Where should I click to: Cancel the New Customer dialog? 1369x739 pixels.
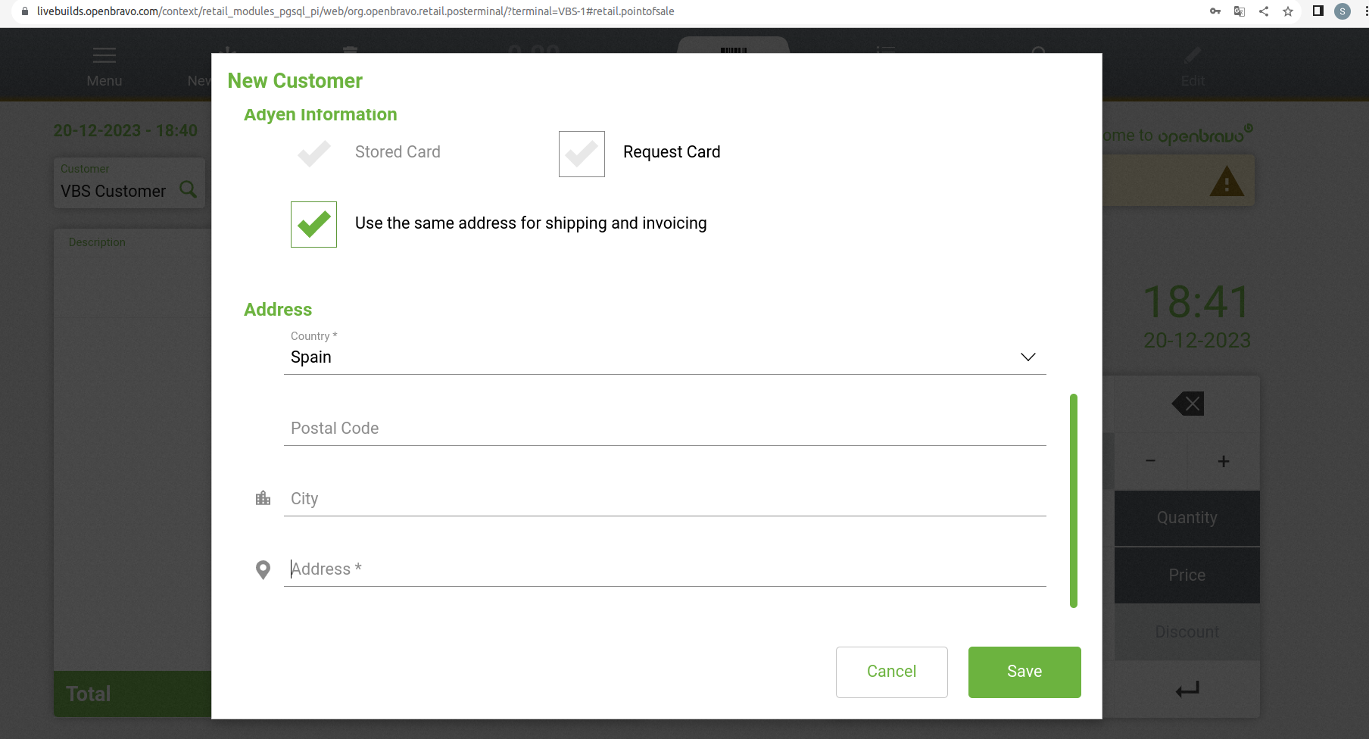point(891,672)
